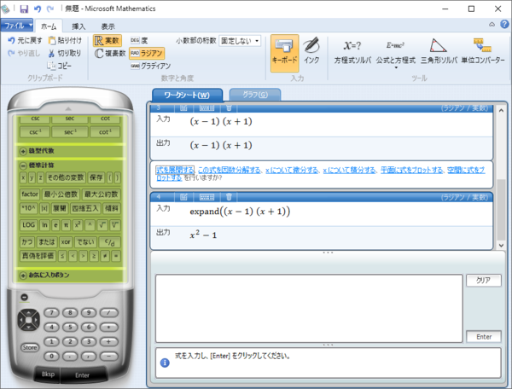Click keyboard icon on worksheet entry 4
Screen dimensions: 512x389
pos(207,197)
